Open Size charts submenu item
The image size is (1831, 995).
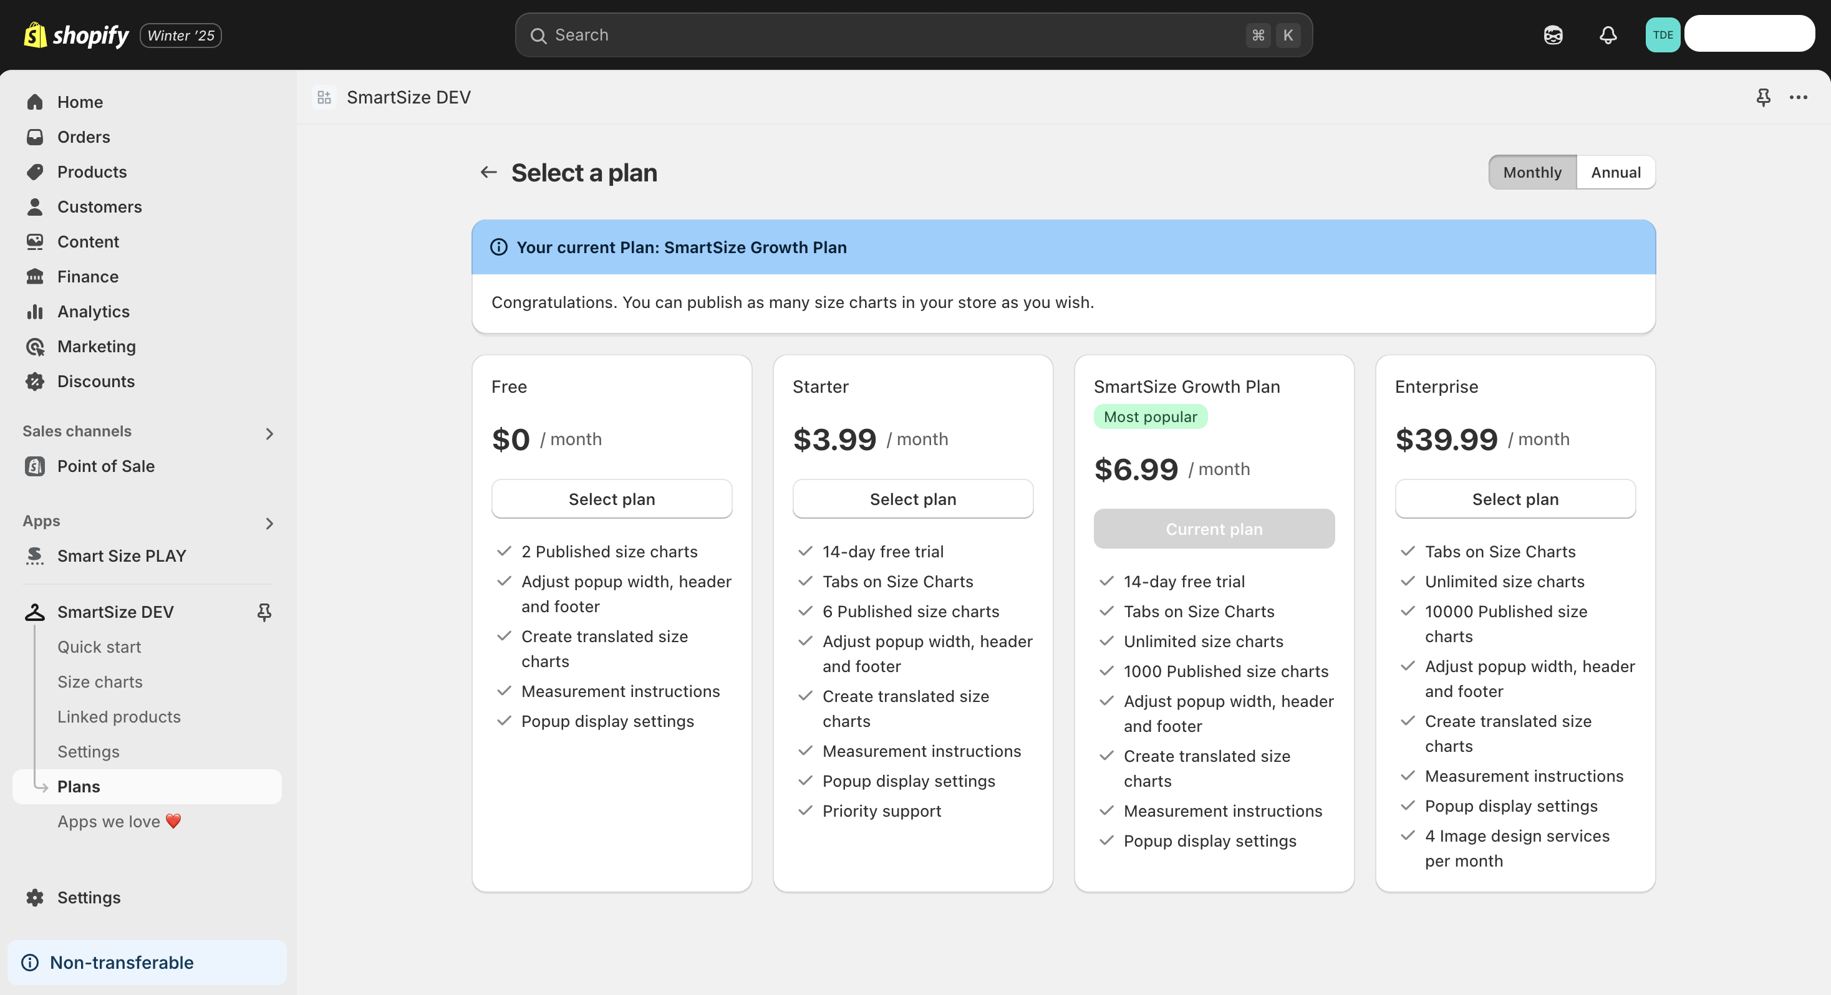coord(100,681)
